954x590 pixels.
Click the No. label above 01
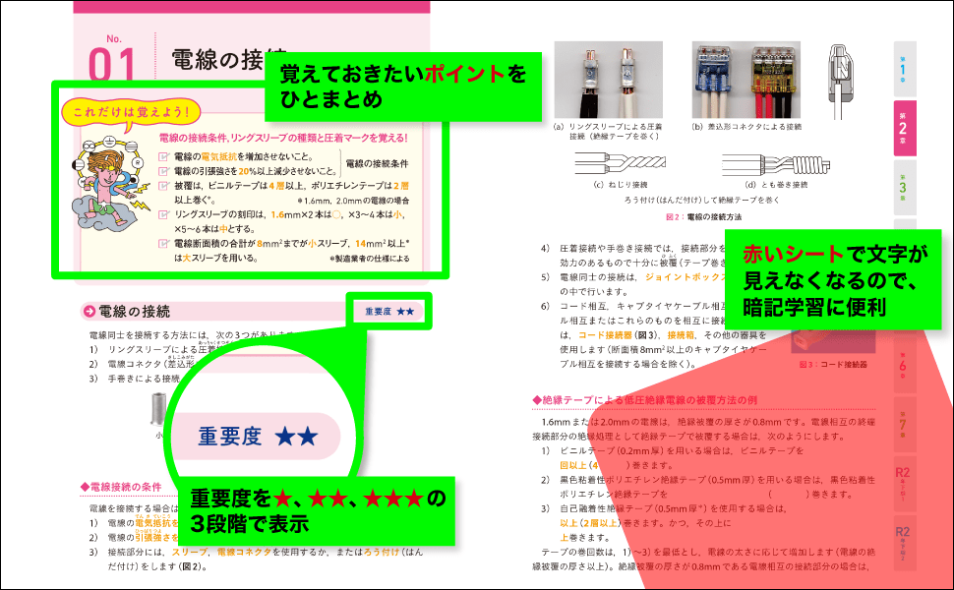pos(114,39)
